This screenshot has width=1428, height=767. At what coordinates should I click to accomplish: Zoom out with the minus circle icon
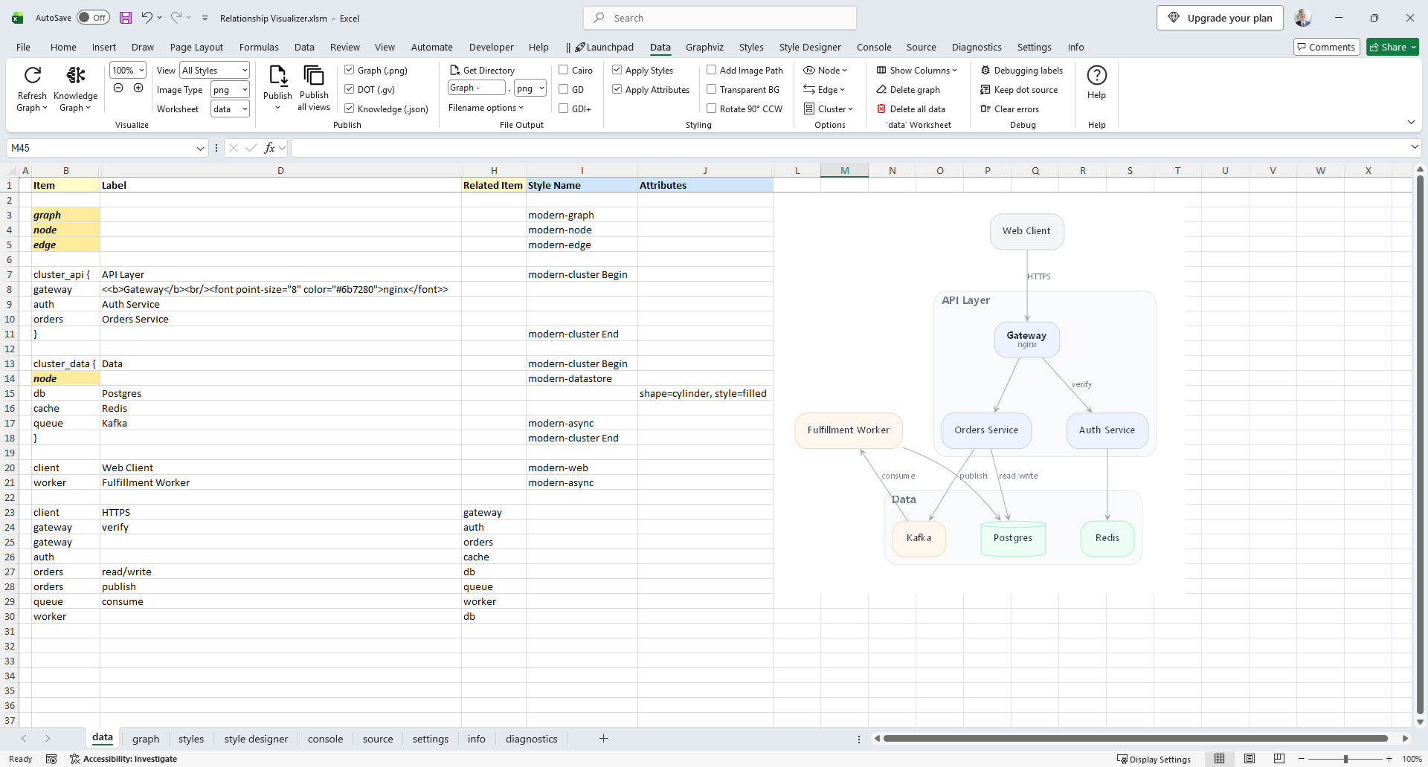coord(118,88)
